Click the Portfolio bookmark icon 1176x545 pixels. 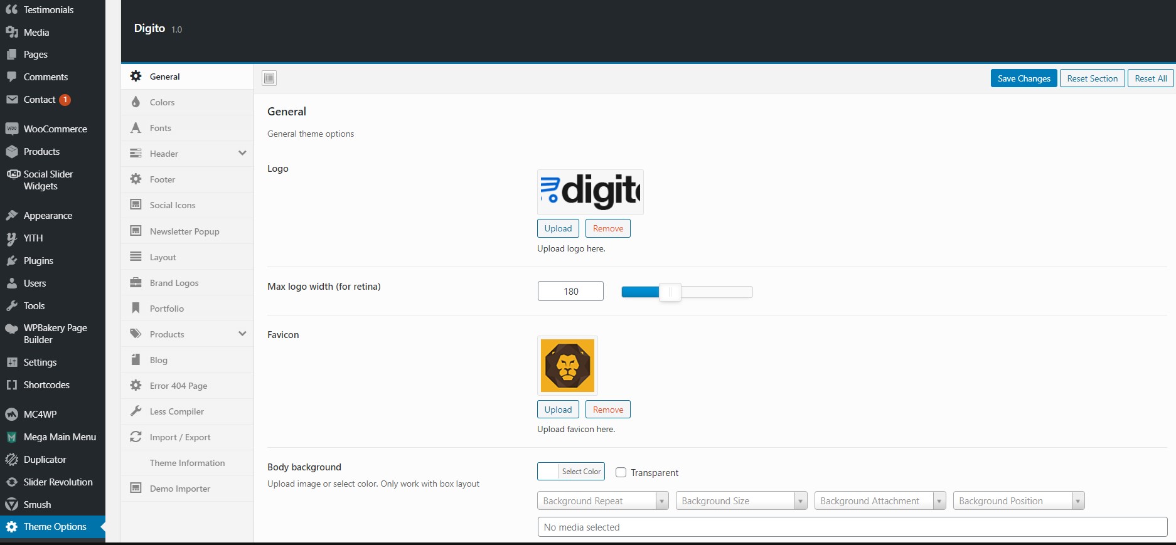click(136, 309)
